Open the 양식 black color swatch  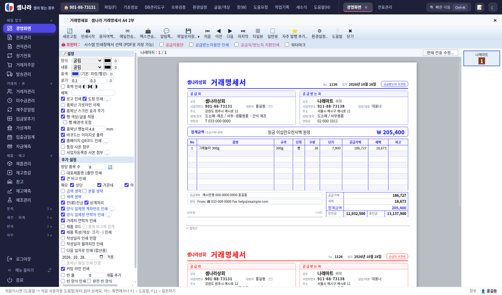[108, 61]
